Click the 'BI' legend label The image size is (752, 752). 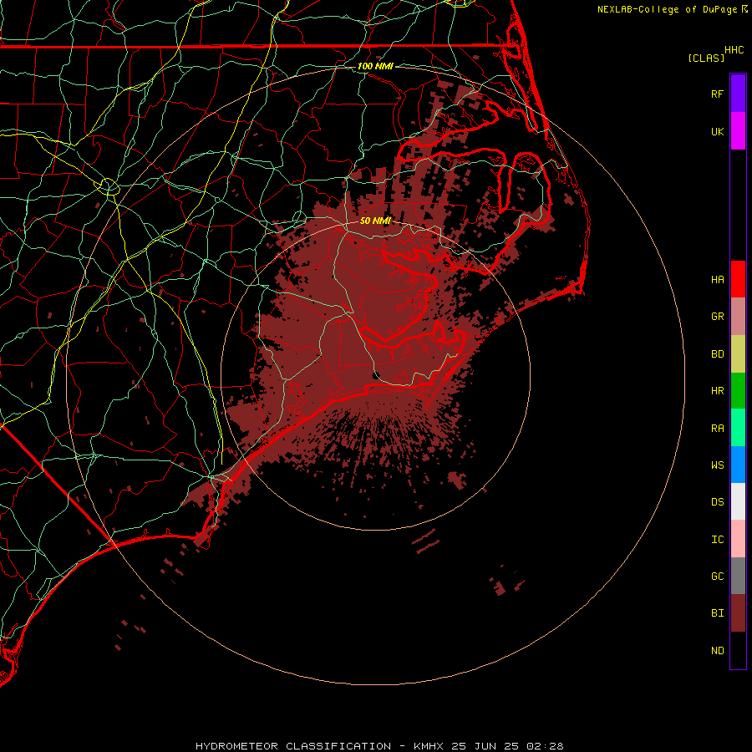point(718,613)
